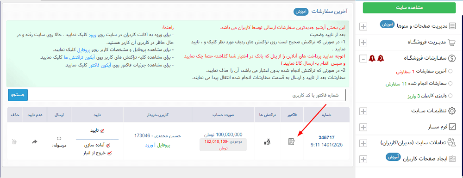Toggle the تایید checkbox in the order row
Image resolution: width=463 pixels, height=178 pixels.
(x=103, y=130)
